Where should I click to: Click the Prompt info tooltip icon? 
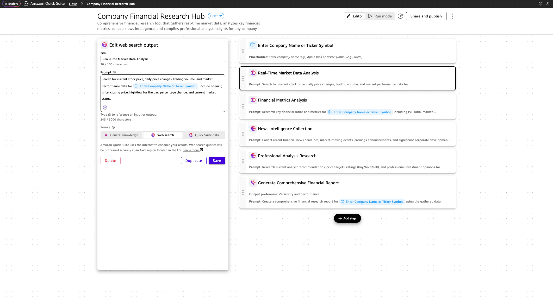[x=114, y=72]
